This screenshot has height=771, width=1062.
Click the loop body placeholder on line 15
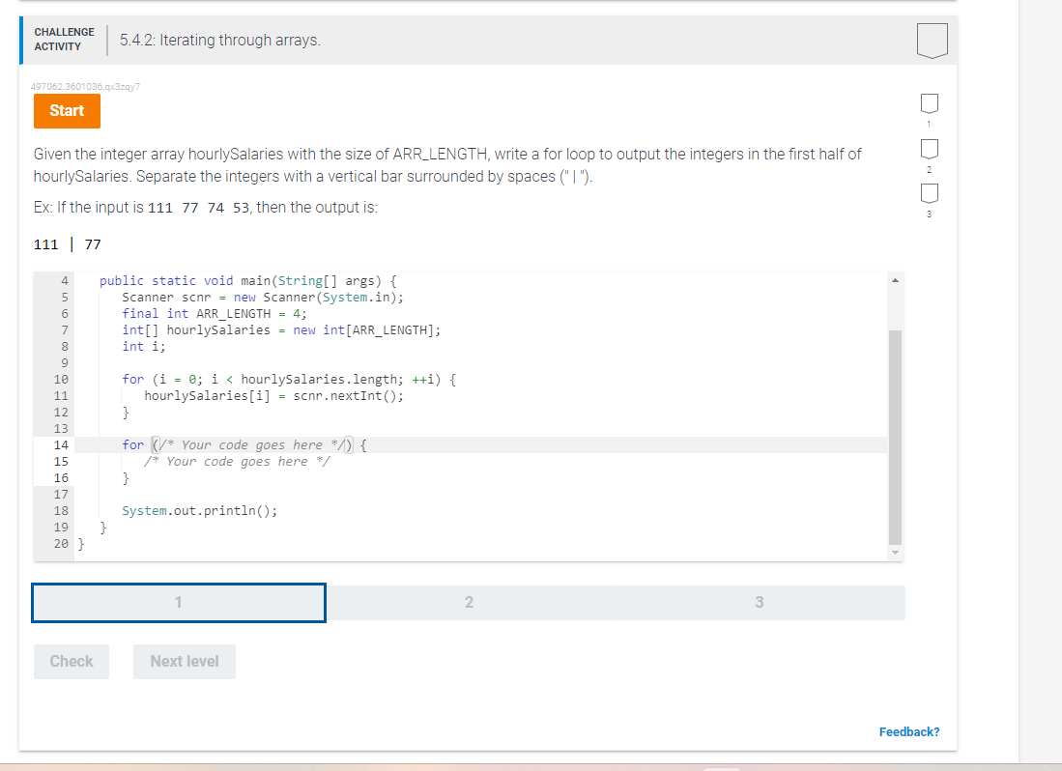pyautogui.click(x=237, y=462)
